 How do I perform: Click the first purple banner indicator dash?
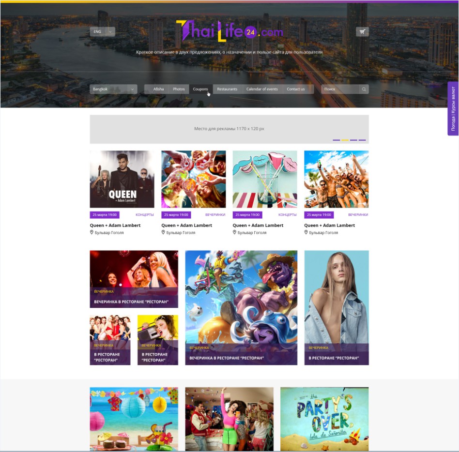tap(337, 140)
